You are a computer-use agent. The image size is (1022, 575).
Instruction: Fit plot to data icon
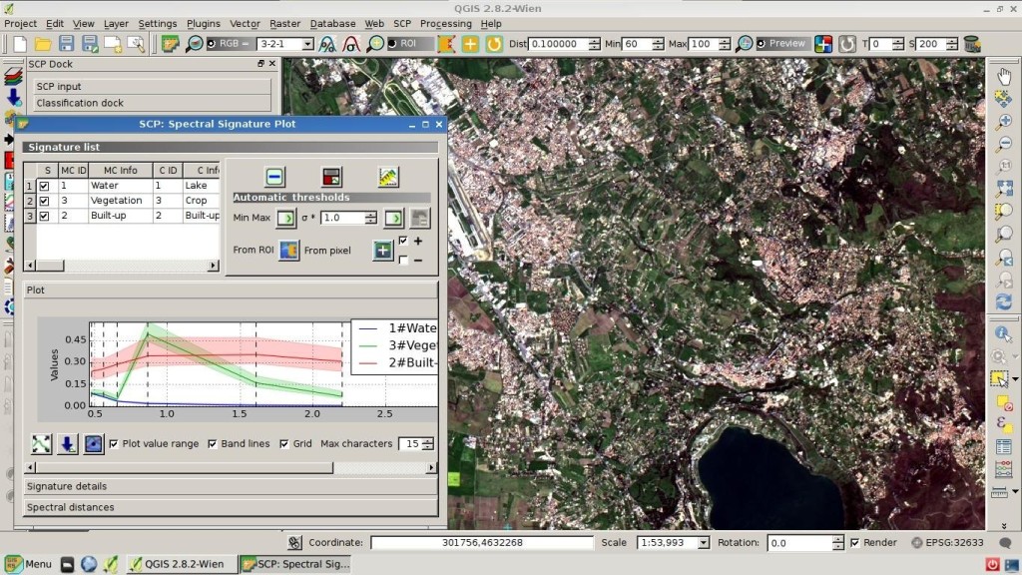point(41,444)
